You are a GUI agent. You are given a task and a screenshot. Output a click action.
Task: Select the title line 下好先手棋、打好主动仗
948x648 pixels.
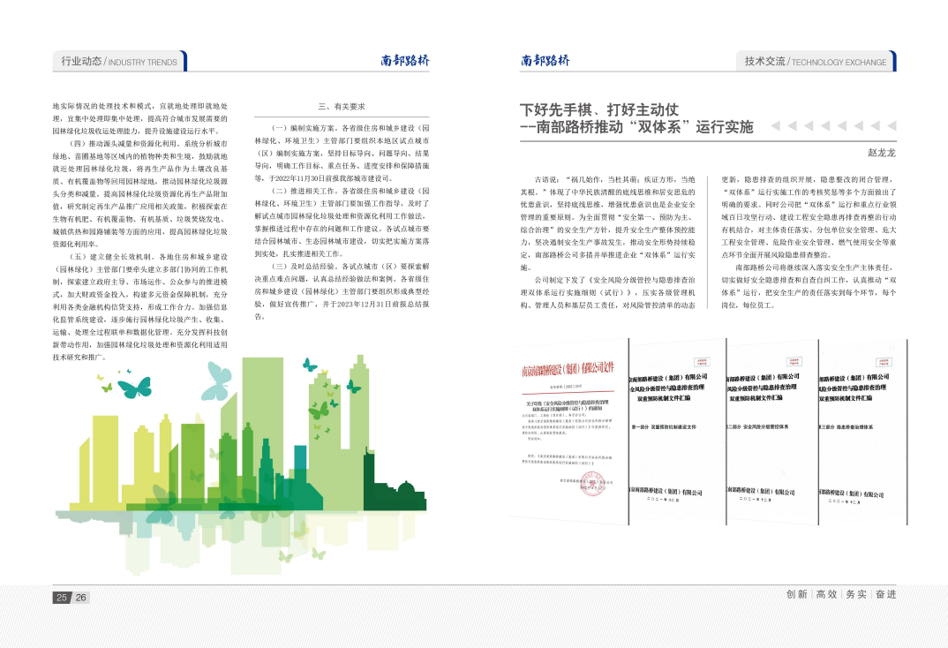pyautogui.click(x=599, y=109)
